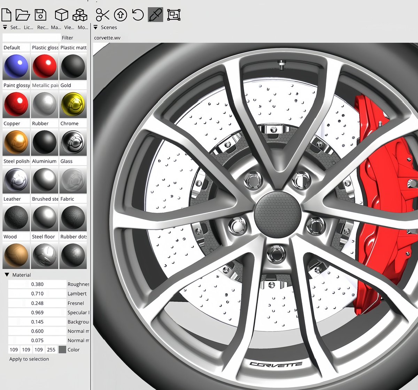The image size is (418, 390).
Task: Save the scene with the floppy disk icon
Action: point(40,15)
